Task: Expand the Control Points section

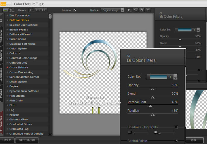Action: [176, 141]
